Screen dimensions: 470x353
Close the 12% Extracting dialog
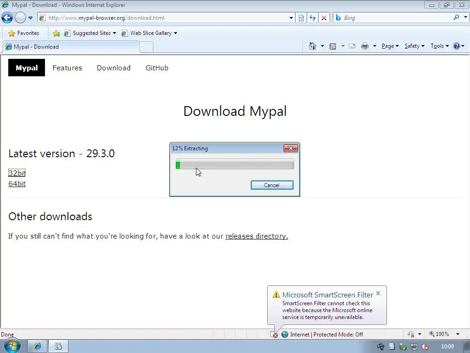coord(291,148)
